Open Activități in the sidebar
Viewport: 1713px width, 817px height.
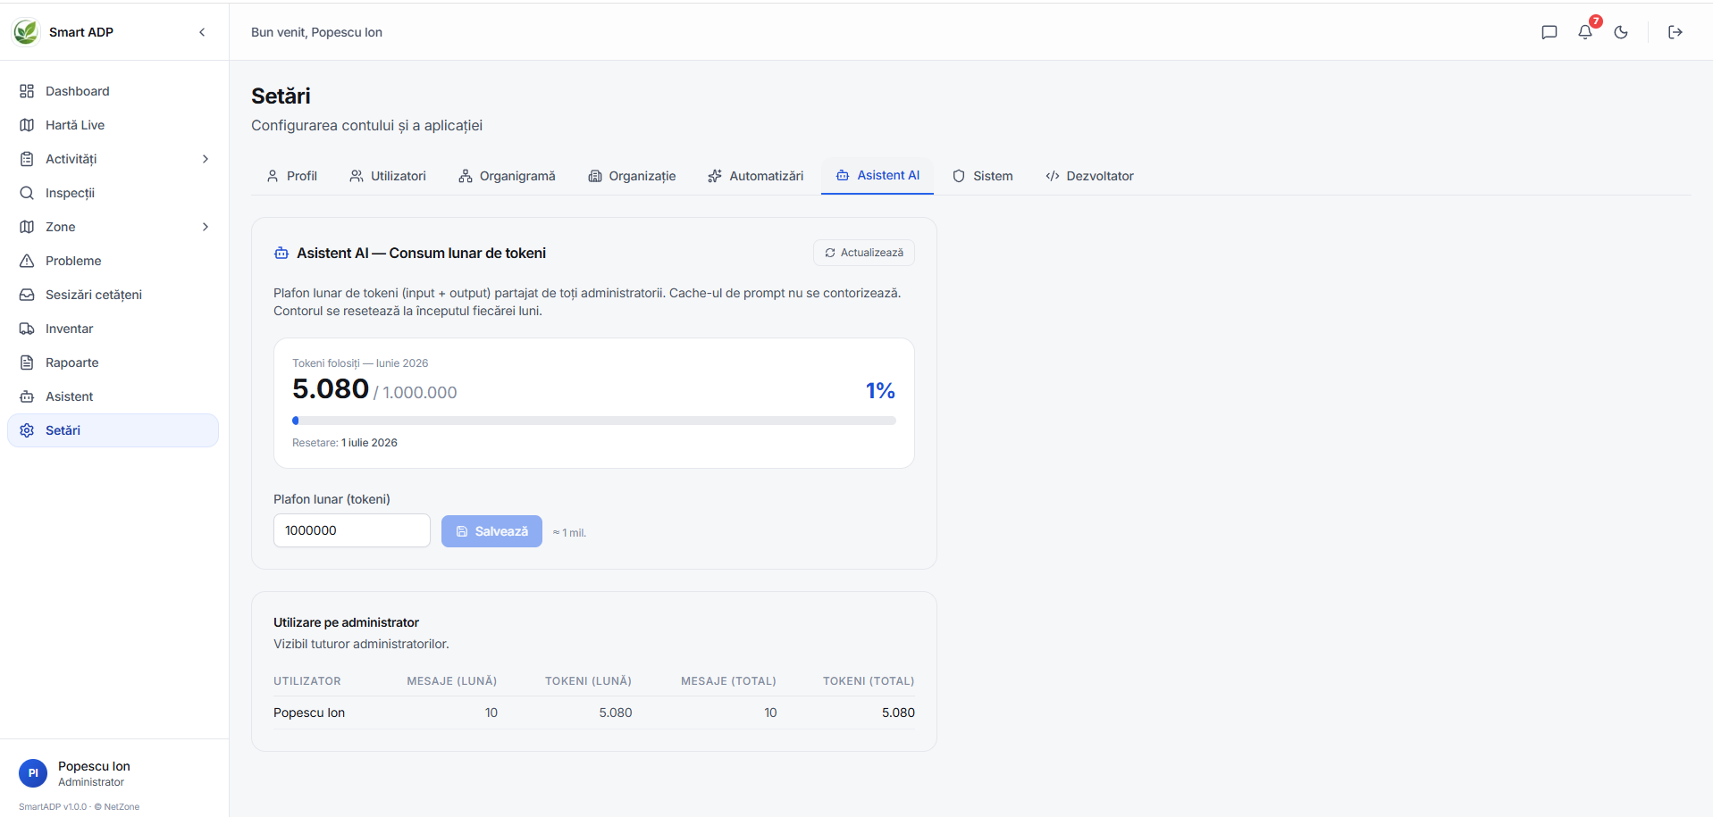click(x=113, y=159)
